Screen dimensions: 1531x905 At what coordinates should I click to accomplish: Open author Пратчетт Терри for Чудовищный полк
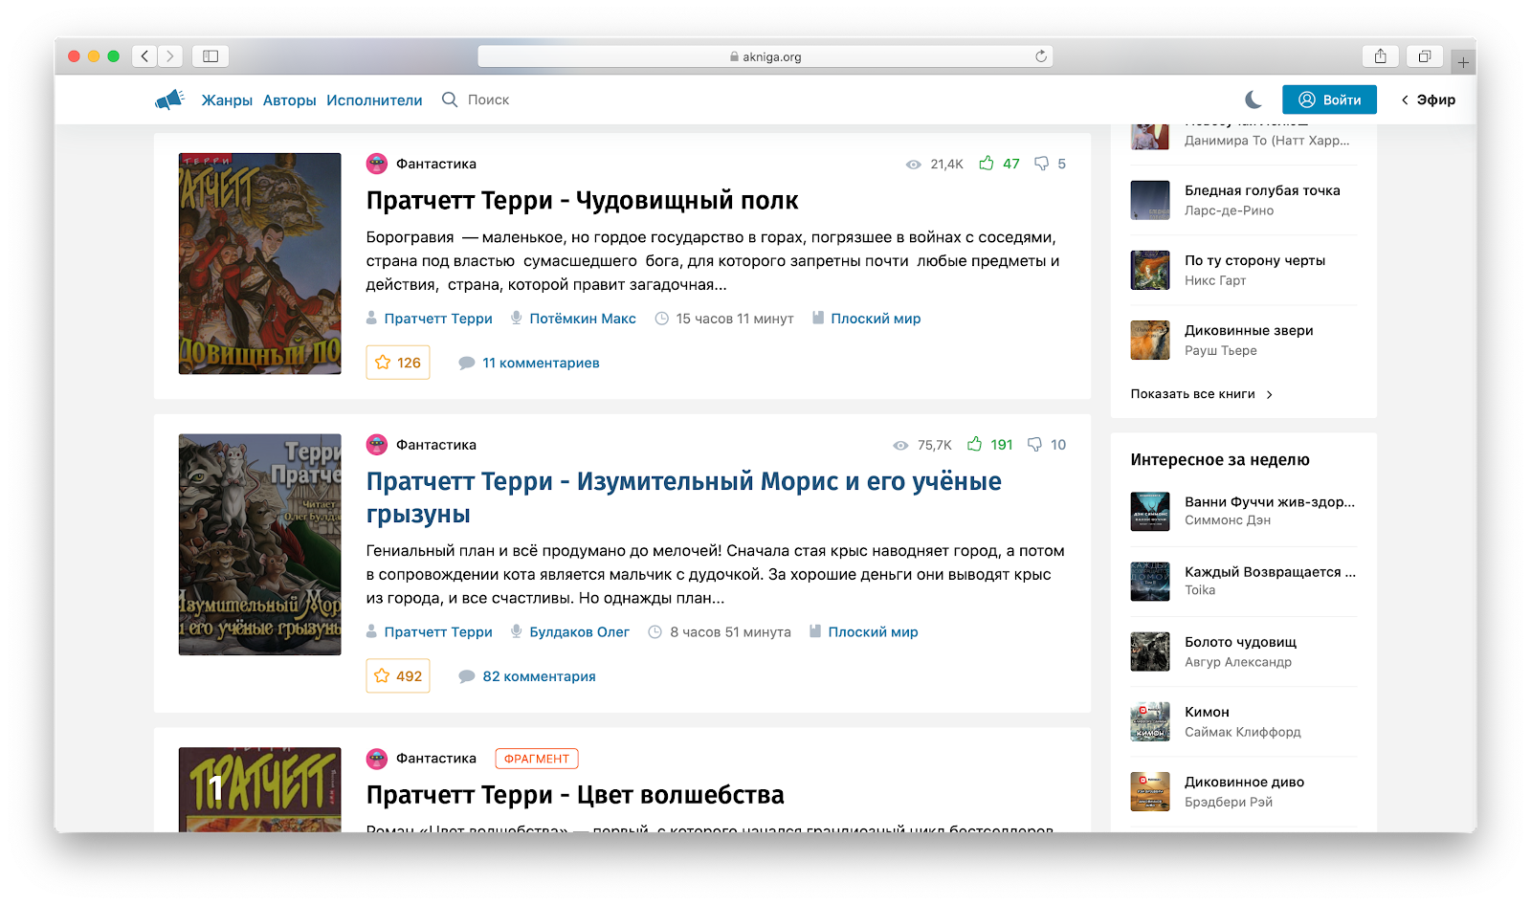[438, 319]
